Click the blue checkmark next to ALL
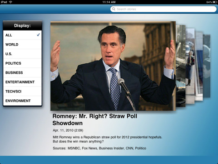Image resolution: width=218 pixels, height=164 pixels. click(x=38, y=35)
